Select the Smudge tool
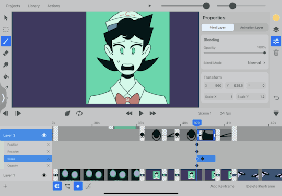 [6, 64]
